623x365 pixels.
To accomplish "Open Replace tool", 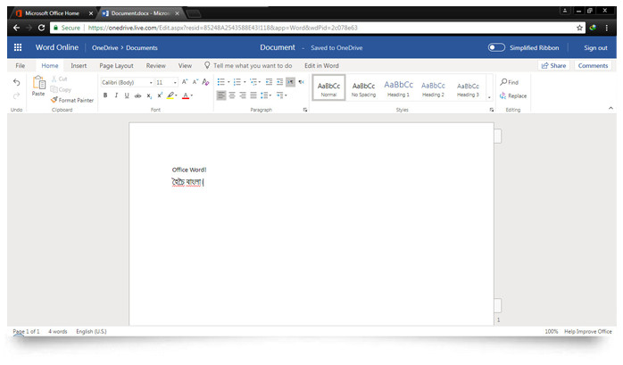I will point(513,95).
